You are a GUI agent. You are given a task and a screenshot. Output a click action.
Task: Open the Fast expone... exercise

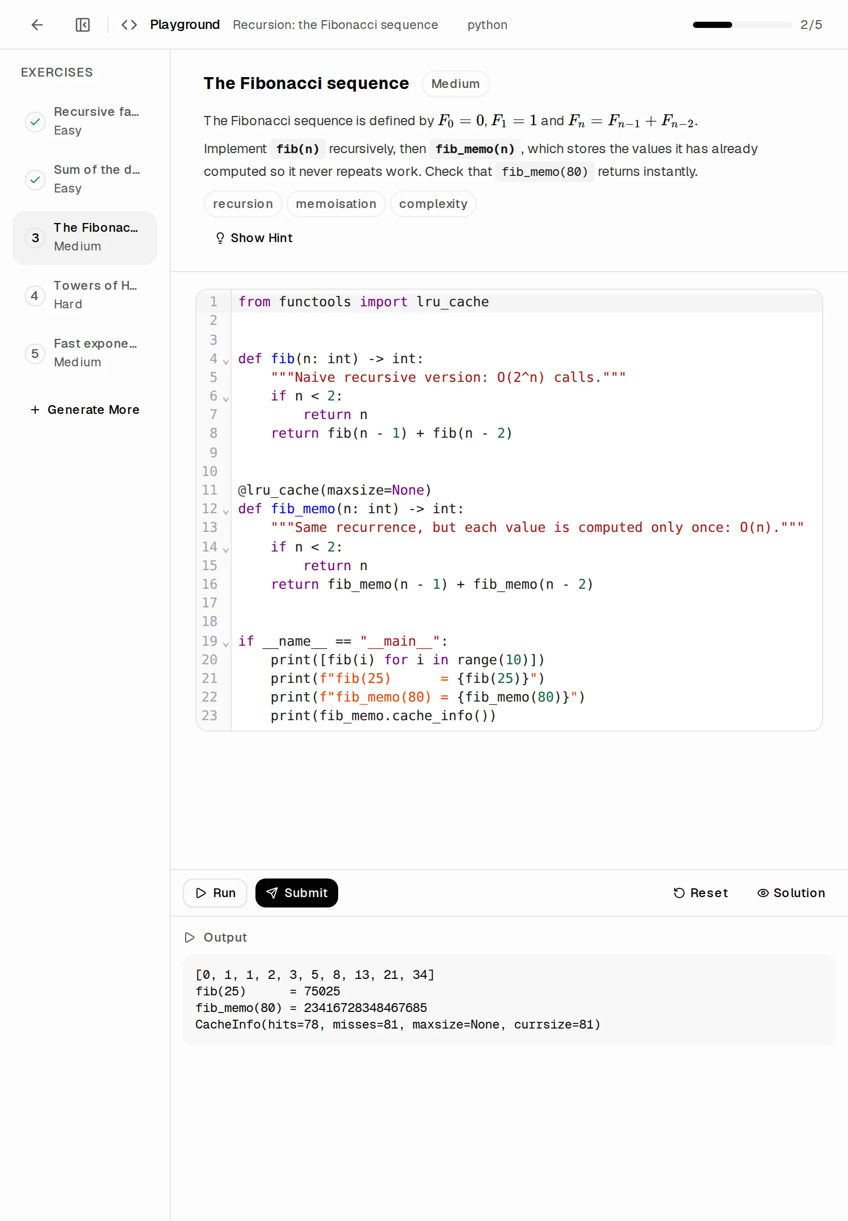click(85, 353)
